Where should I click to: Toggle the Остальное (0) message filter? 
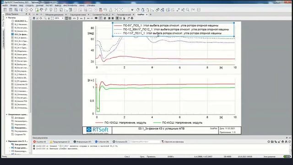point(120,142)
